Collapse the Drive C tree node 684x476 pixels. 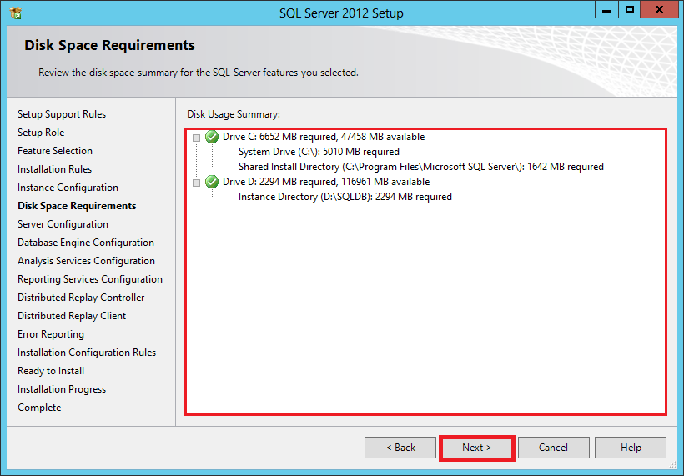pos(197,137)
